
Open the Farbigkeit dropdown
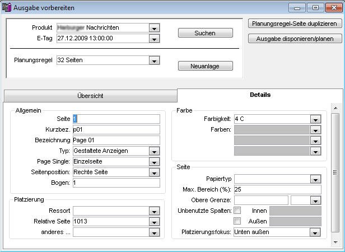click(x=315, y=119)
